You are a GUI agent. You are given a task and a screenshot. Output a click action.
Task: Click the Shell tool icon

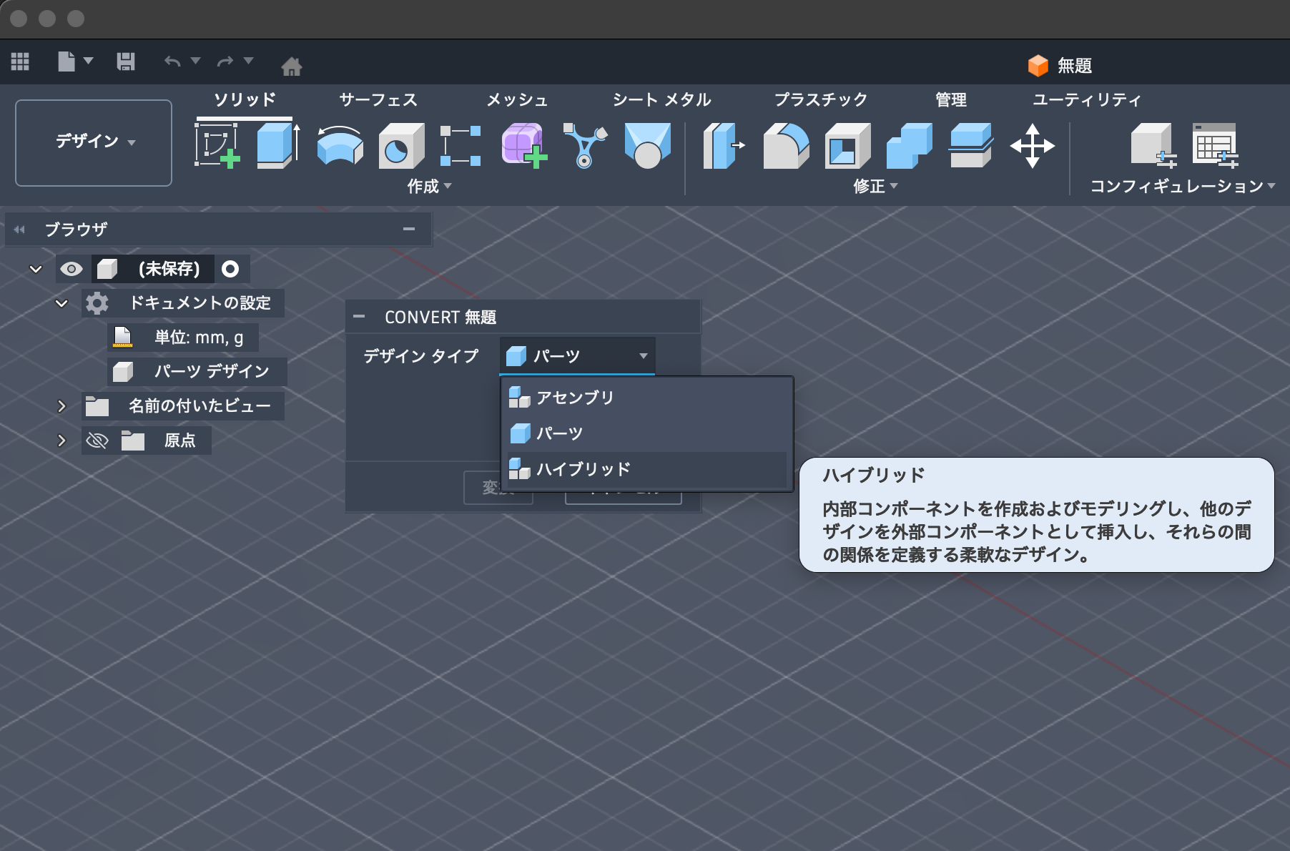pyautogui.click(x=847, y=146)
